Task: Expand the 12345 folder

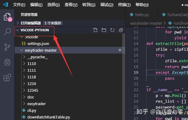Action: tap(24, 90)
